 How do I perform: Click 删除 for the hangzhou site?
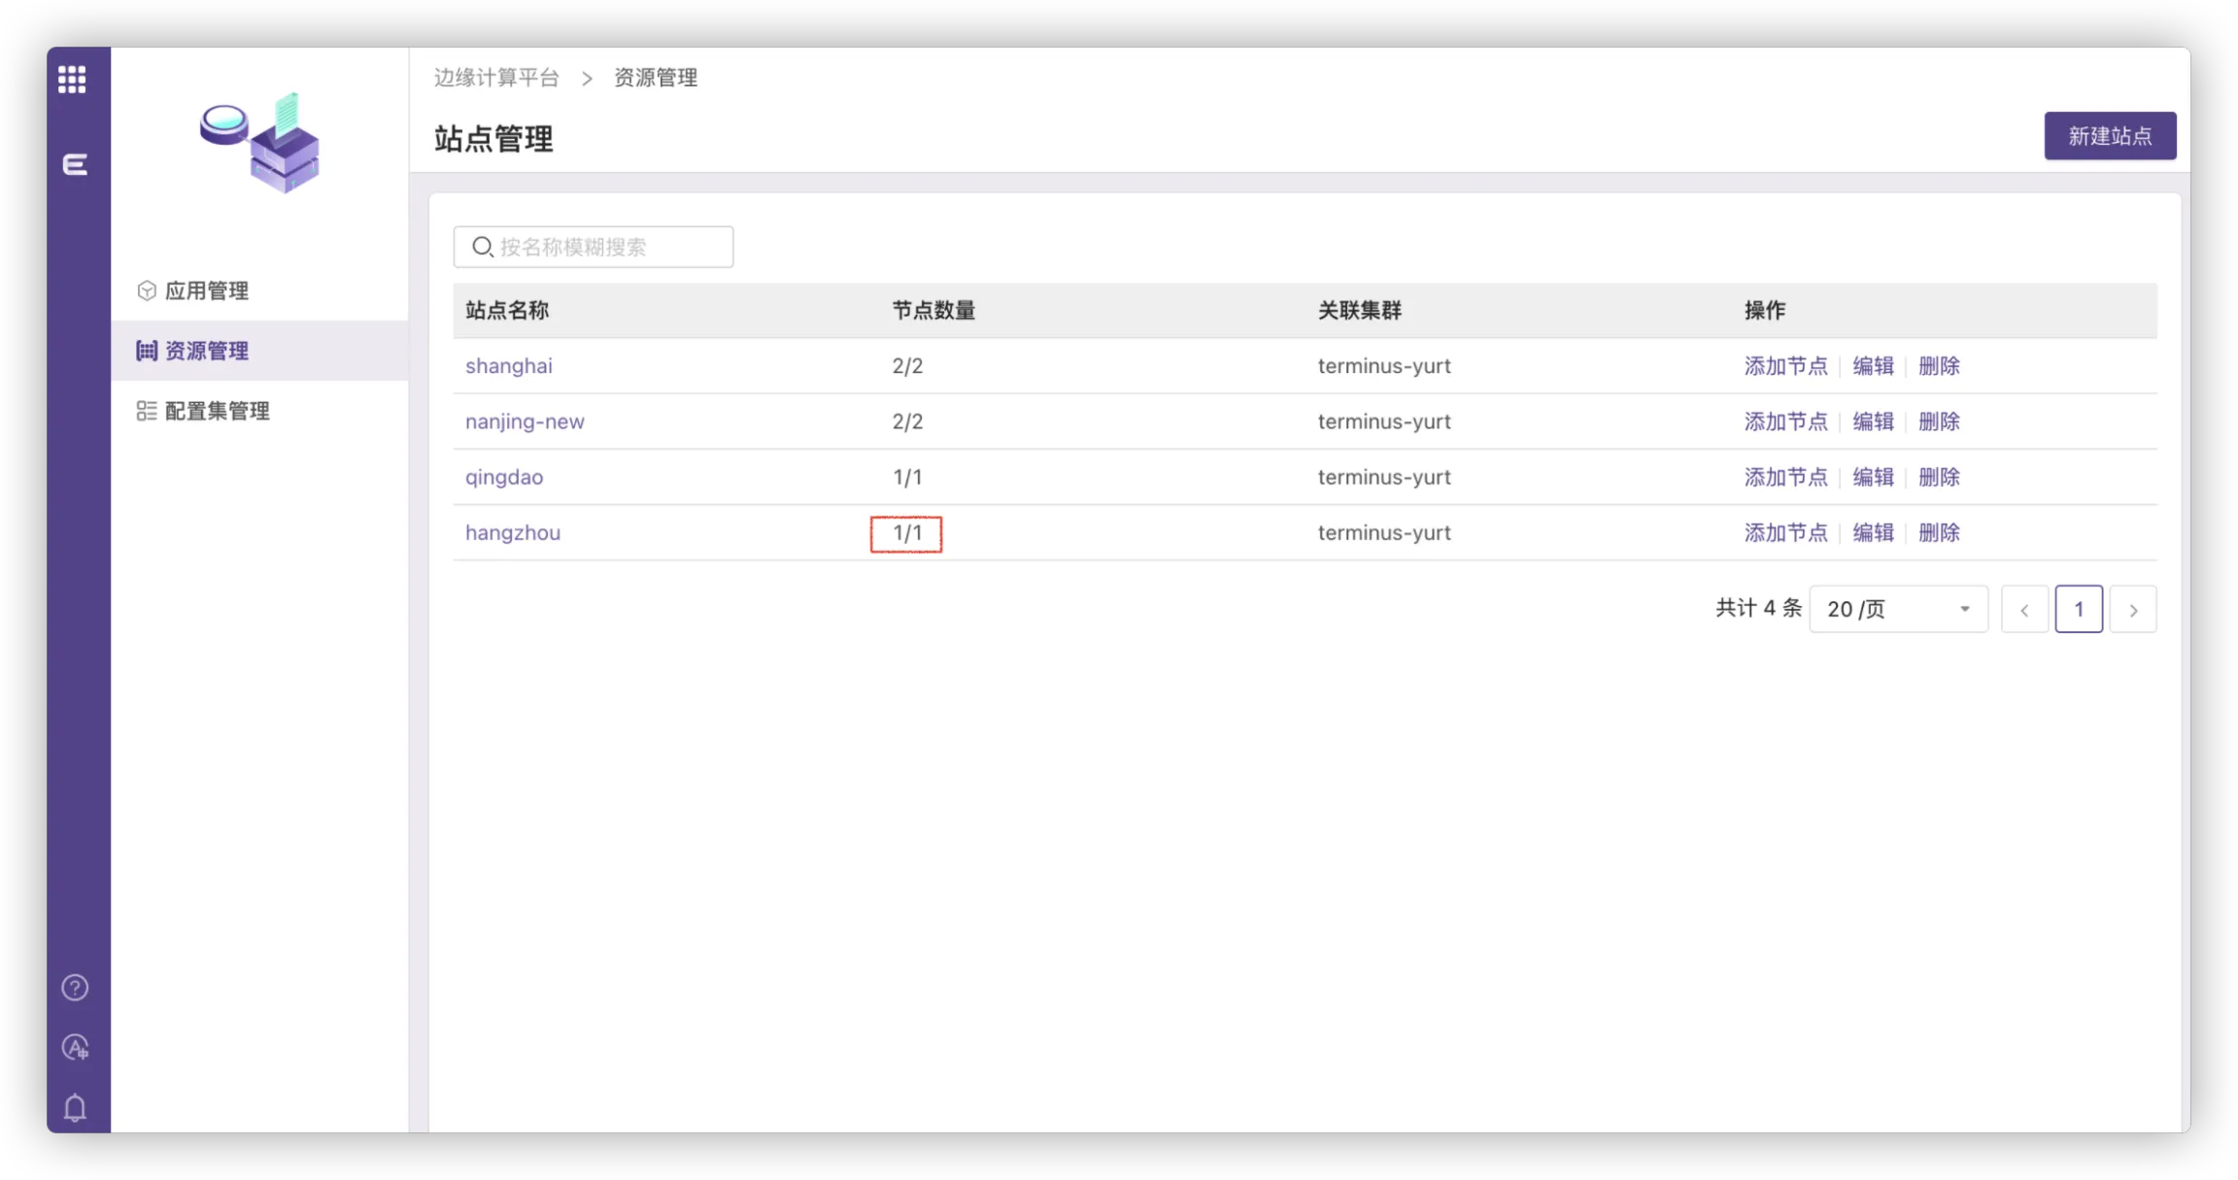pos(1938,532)
